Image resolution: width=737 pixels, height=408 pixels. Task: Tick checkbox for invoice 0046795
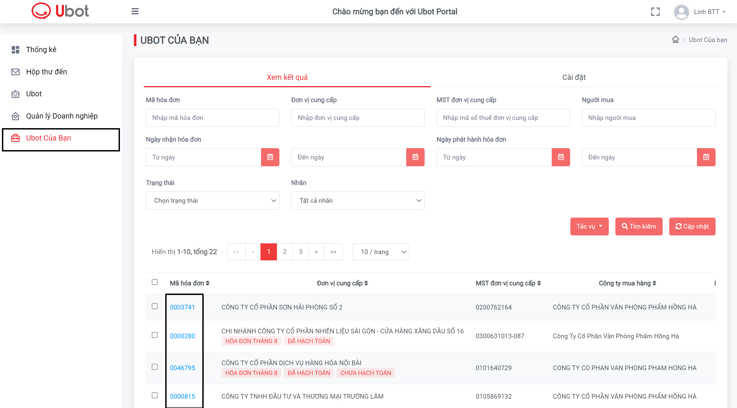(155, 367)
